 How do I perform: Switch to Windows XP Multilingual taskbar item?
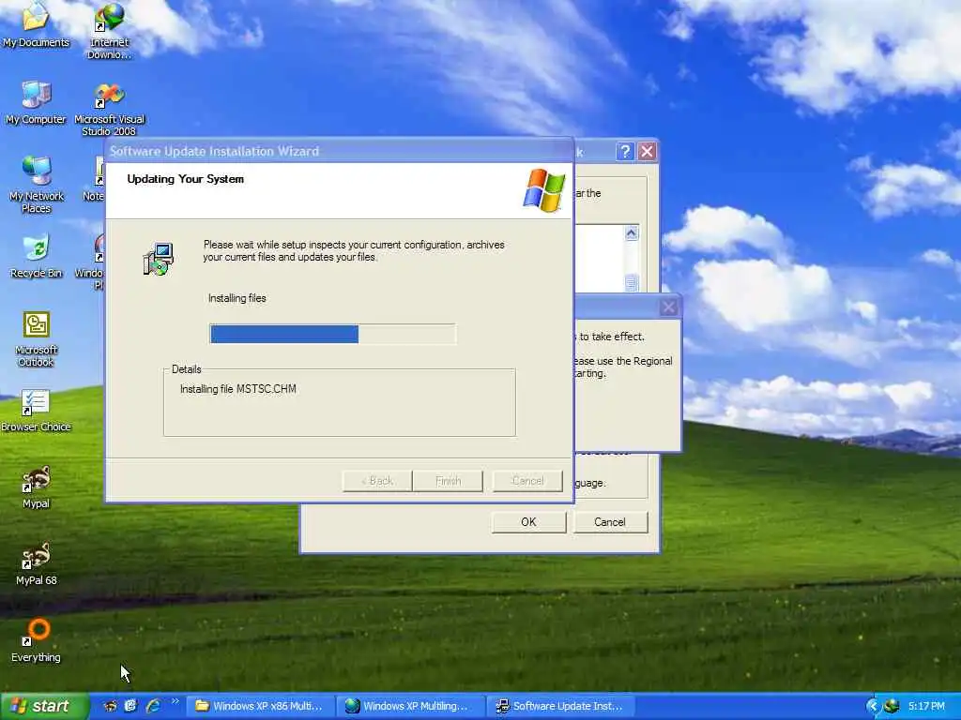[x=411, y=706]
